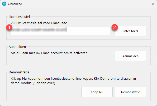Click the Aanmelden button
This screenshot has width=157, height=106.
point(130,56)
